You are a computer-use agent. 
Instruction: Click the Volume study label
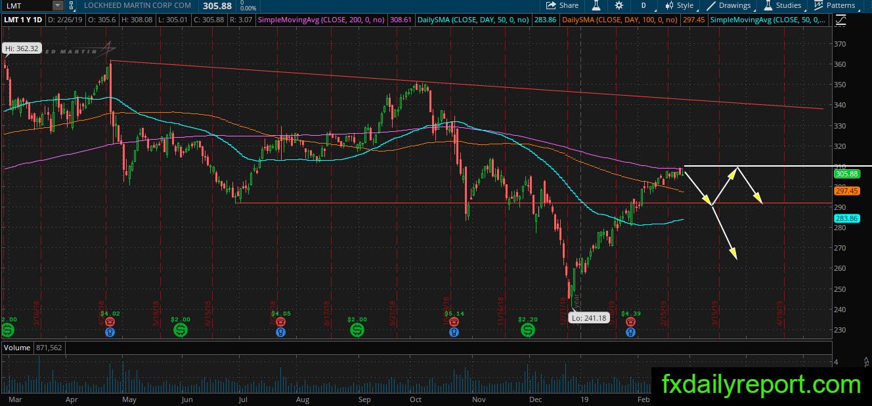17,347
